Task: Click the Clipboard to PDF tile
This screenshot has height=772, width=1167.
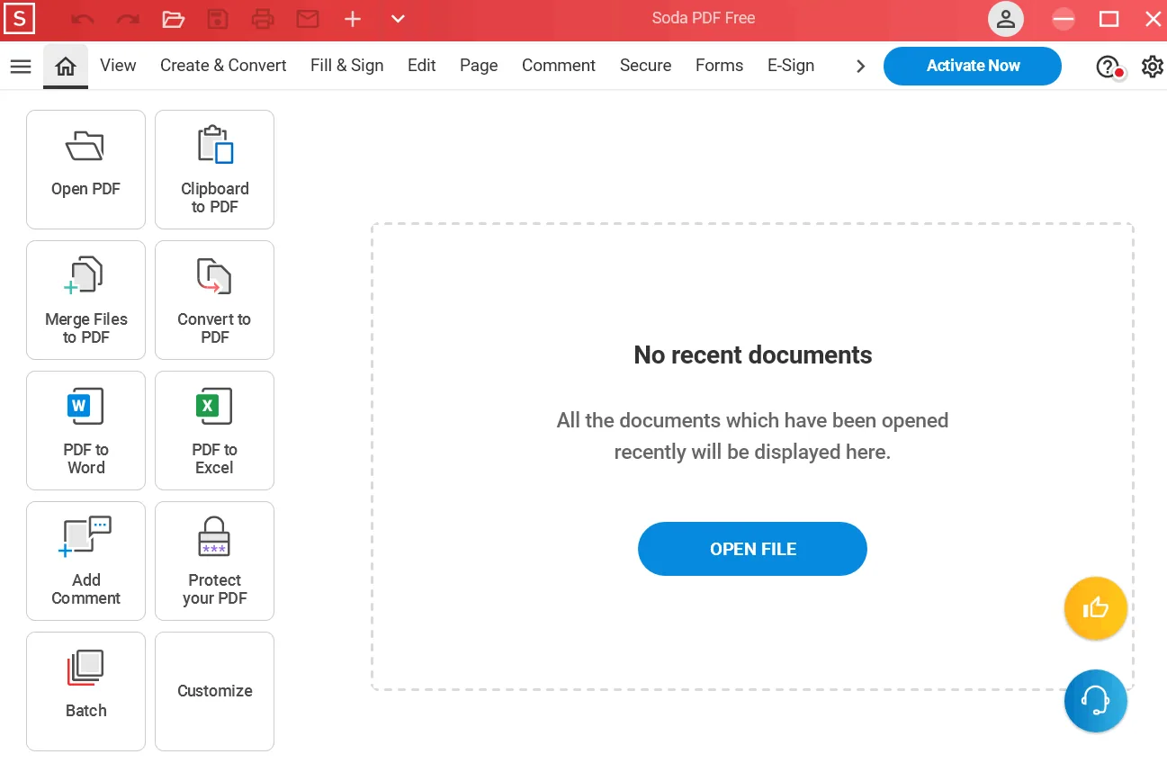Action: (x=214, y=169)
